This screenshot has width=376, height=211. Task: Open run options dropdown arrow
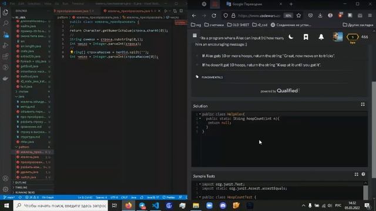170,11
